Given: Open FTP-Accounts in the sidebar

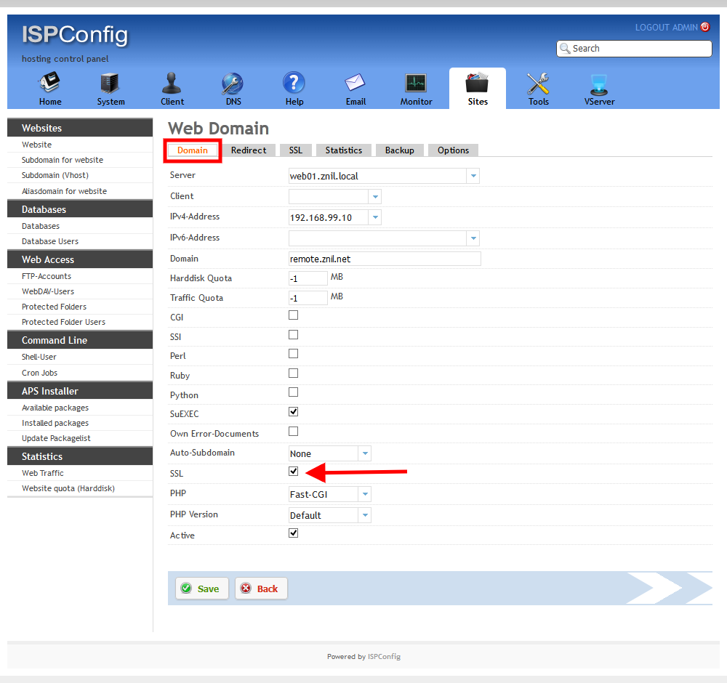Looking at the screenshot, I should pos(47,276).
